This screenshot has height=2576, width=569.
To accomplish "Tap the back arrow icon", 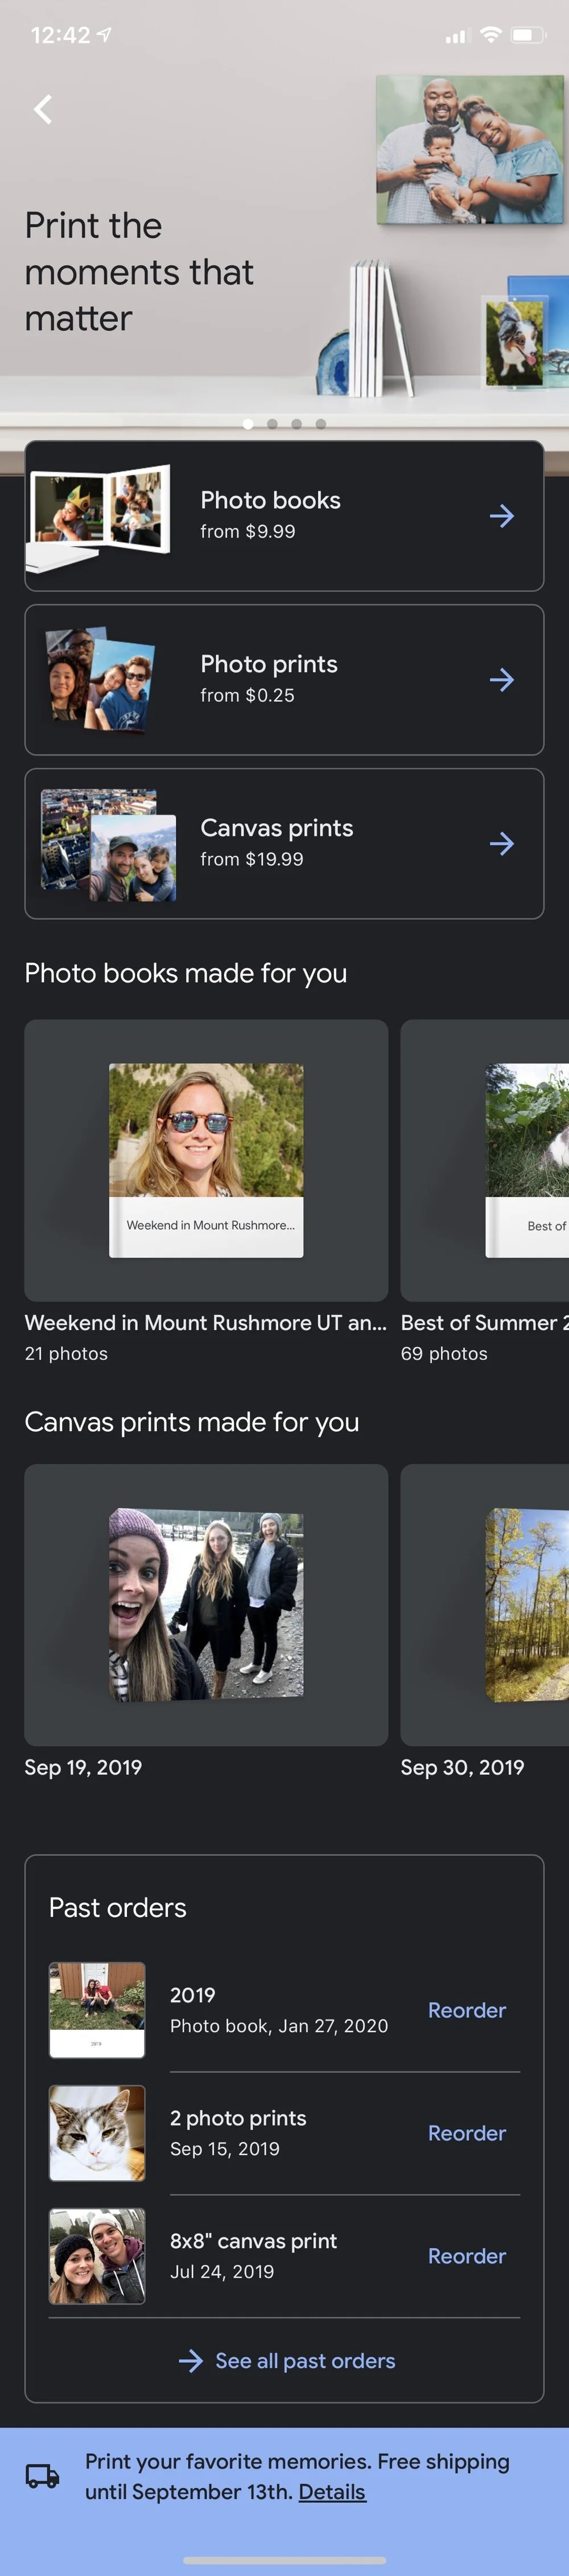I will click(x=43, y=109).
